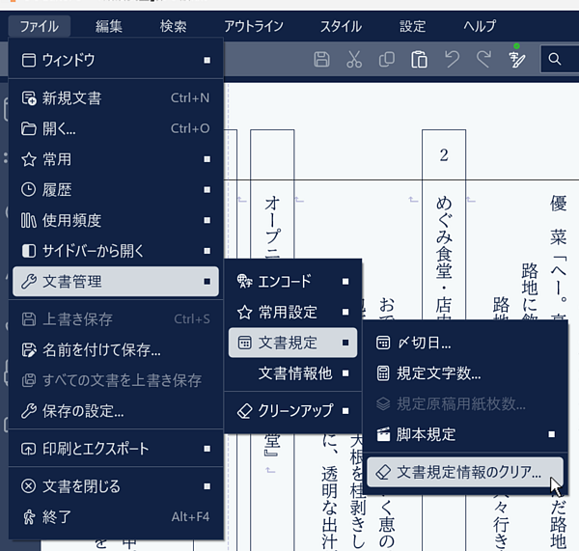
Task: Expand the エンコード submenu
Action: (292, 282)
